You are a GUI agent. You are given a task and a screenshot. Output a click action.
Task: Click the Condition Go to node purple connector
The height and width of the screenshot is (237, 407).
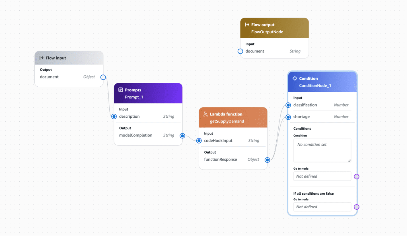(356, 176)
